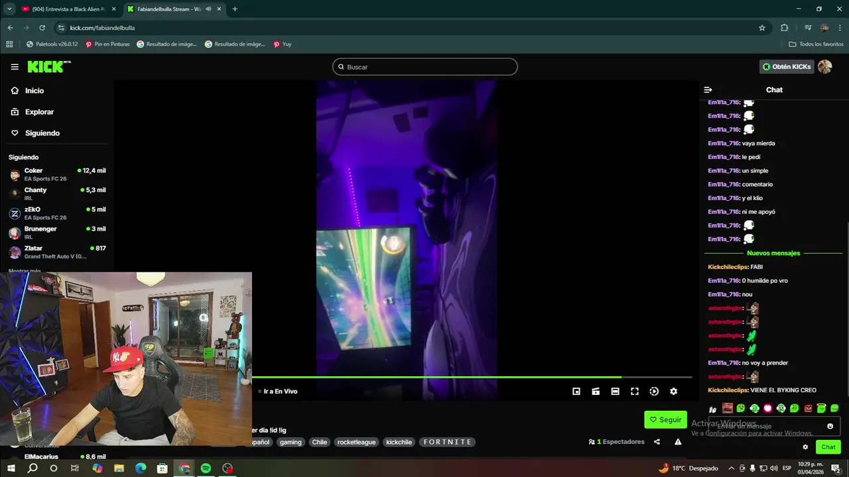
Task: Bookmark this page with star icon
Action: click(x=762, y=28)
